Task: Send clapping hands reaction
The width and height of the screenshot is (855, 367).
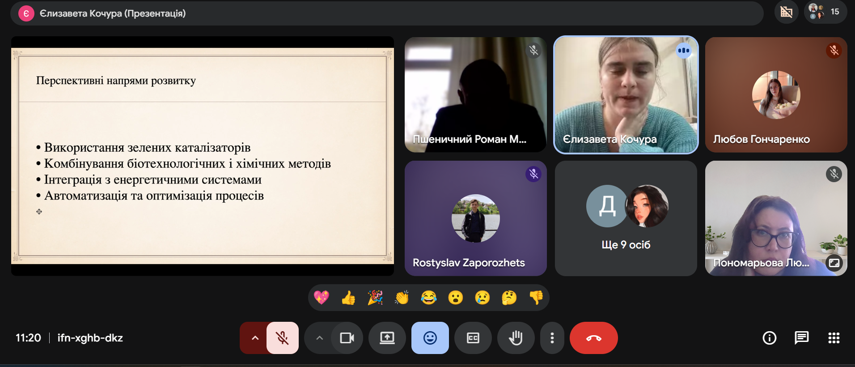Action: click(x=402, y=298)
